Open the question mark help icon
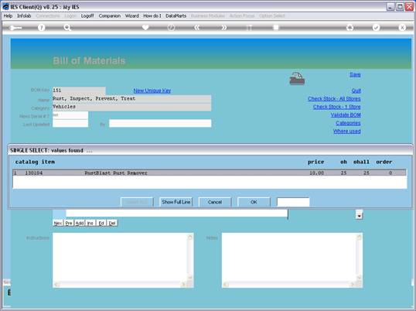 coord(41,27)
